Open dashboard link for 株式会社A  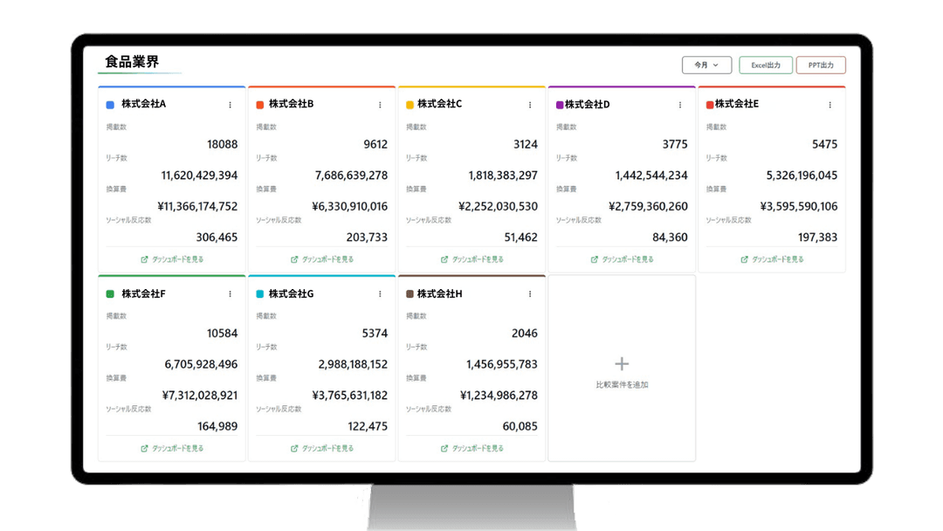click(172, 259)
